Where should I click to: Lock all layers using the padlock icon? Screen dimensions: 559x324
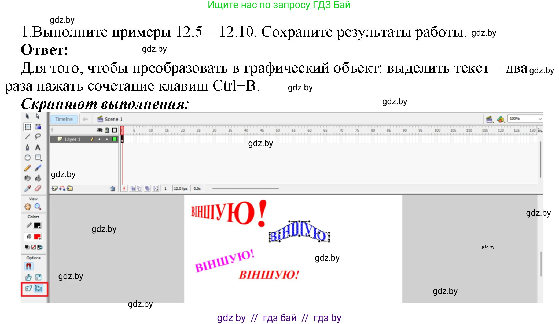107,130
